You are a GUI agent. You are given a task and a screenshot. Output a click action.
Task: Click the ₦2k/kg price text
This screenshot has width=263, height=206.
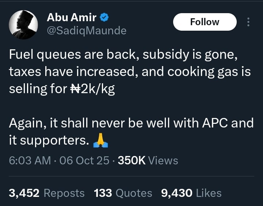[x=92, y=89]
